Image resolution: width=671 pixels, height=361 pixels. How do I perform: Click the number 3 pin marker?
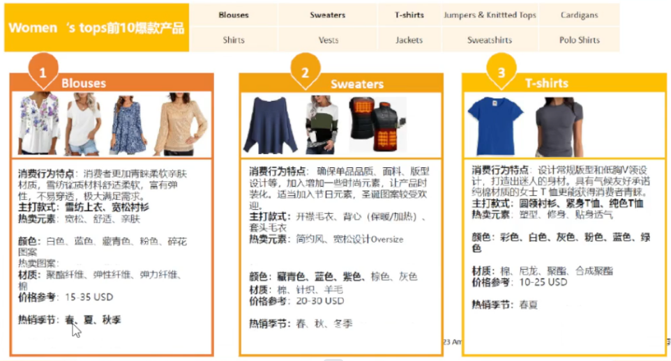pyautogui.click(x=501, y=72)
